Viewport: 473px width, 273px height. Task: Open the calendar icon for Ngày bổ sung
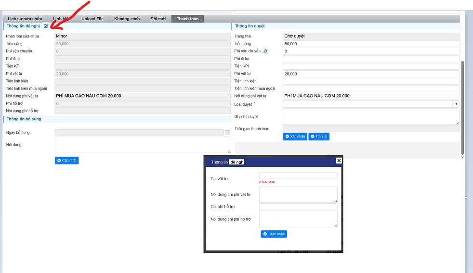(227, 132)
